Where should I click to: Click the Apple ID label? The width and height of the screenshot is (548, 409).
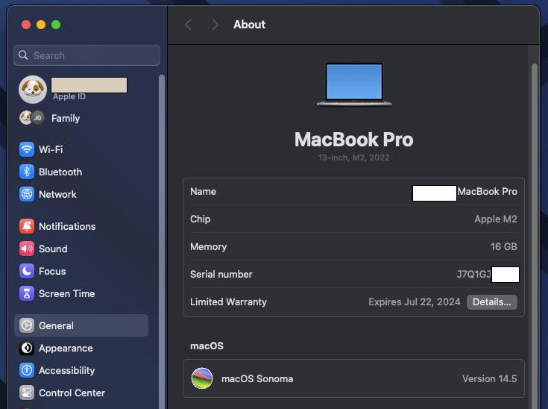(69, 96)
